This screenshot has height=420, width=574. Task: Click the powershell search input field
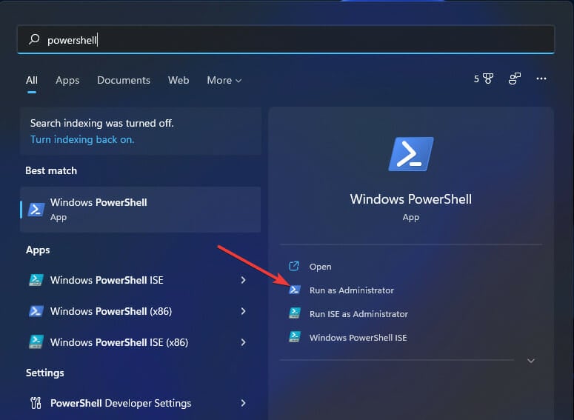pyautogui.click(x=286, y=39)
